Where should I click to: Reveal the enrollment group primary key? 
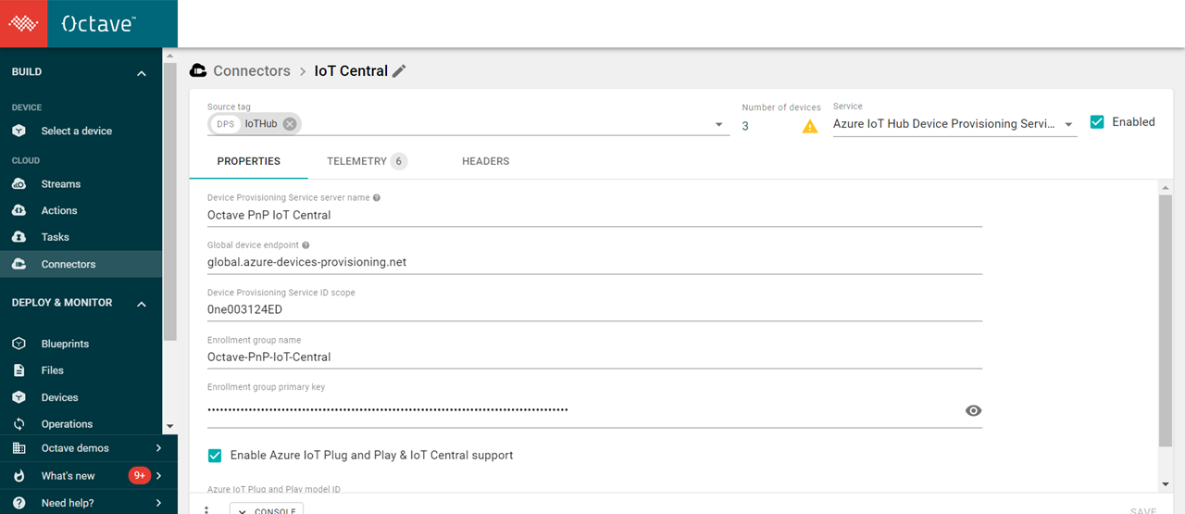tap(973, 410)
